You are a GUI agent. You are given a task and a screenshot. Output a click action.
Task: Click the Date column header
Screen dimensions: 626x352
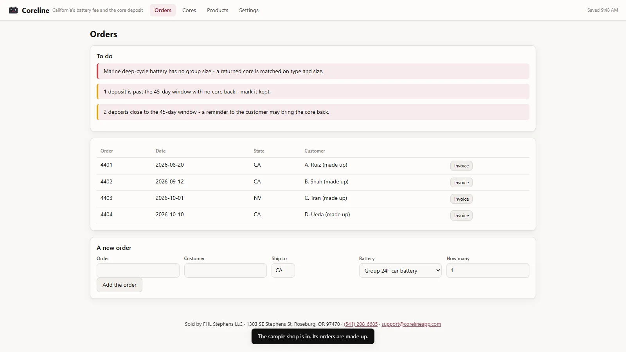tap(160, 151)
